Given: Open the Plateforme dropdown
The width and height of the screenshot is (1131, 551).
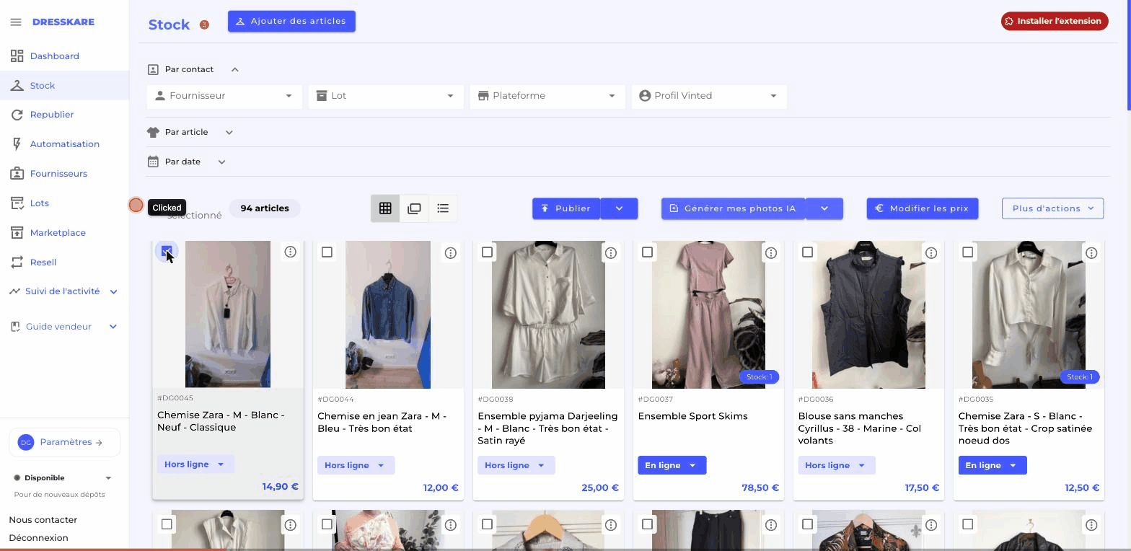Looking at the screenshot, I should coord(547,96).
